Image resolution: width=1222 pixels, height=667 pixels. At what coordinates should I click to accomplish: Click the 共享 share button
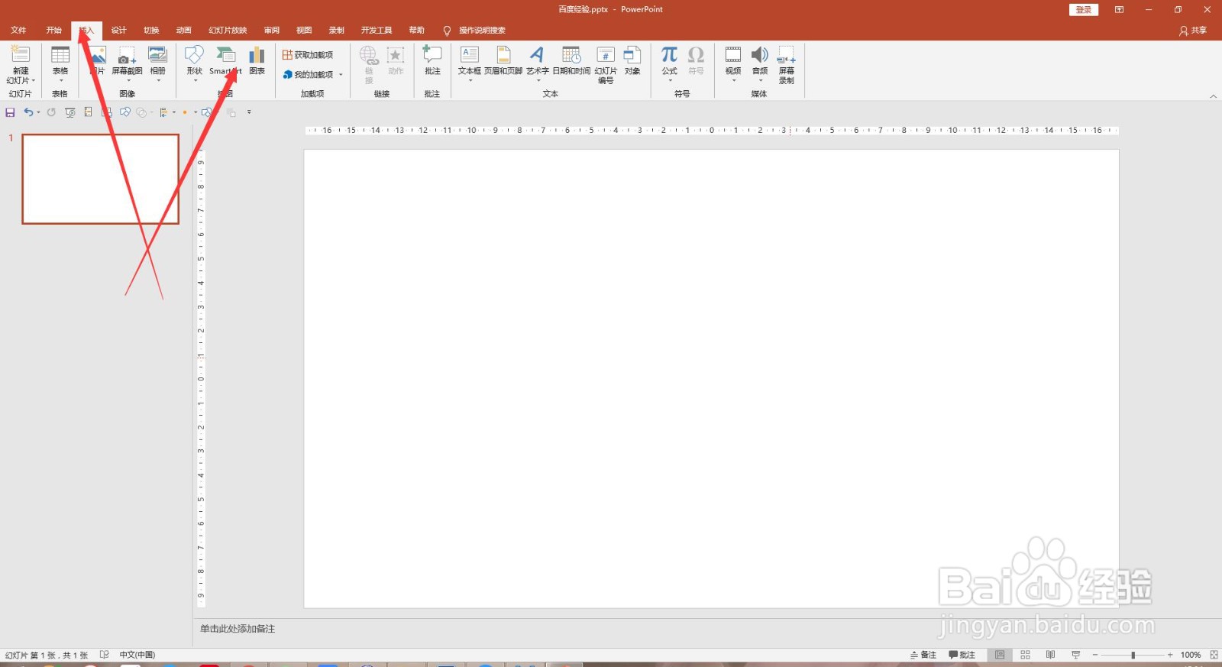click(x=1193, y=31)
